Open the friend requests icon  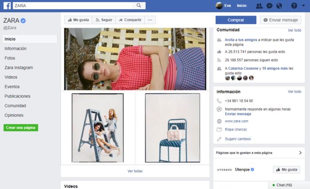point(259,6)
